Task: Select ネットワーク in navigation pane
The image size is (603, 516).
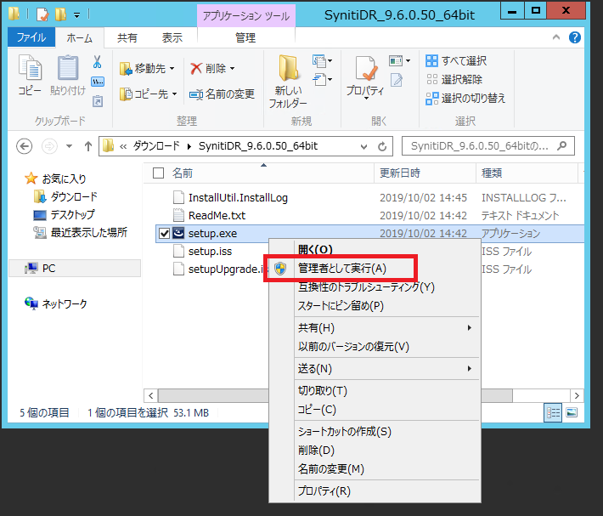Action: point(56,303)
